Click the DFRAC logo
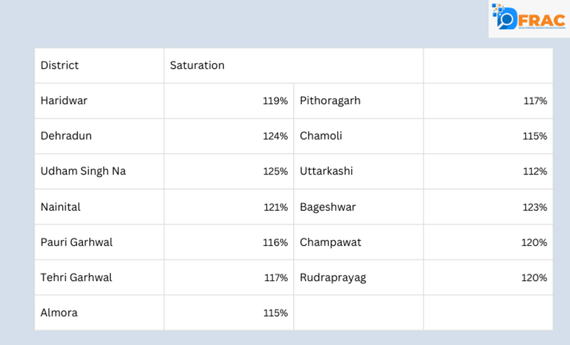This screenshot has width=570, height=345. pyautogui.click(x=528, y=18)
